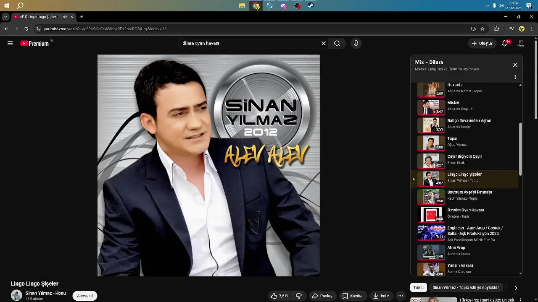Click the playlist panel scrollbar thumb

(x=521, y=149)
